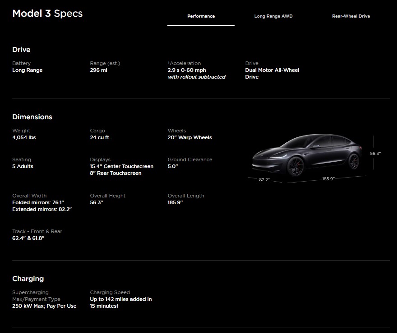Click '20" Warp Wheels' text

[x=189, y=137]
